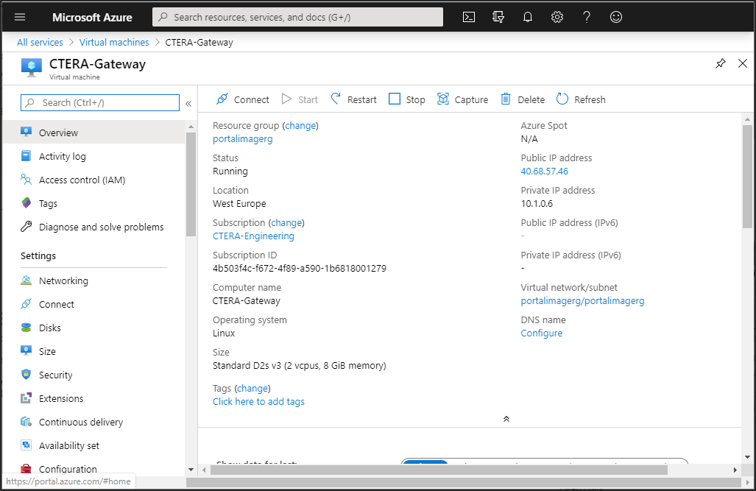Click the main pane vertical scrollbar thumb
Image resolution: width=756 pixels, height=491 pixels.
[747, 176]
